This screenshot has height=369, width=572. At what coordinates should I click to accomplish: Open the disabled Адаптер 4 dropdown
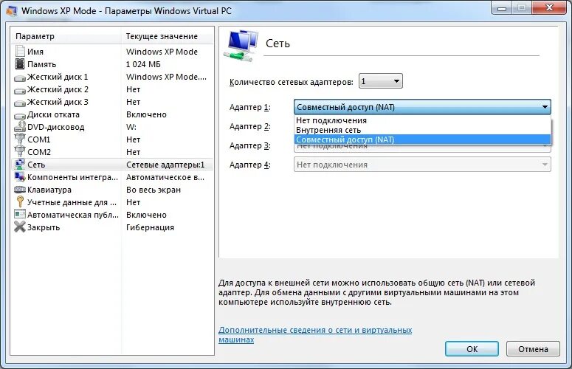[422, 165]
